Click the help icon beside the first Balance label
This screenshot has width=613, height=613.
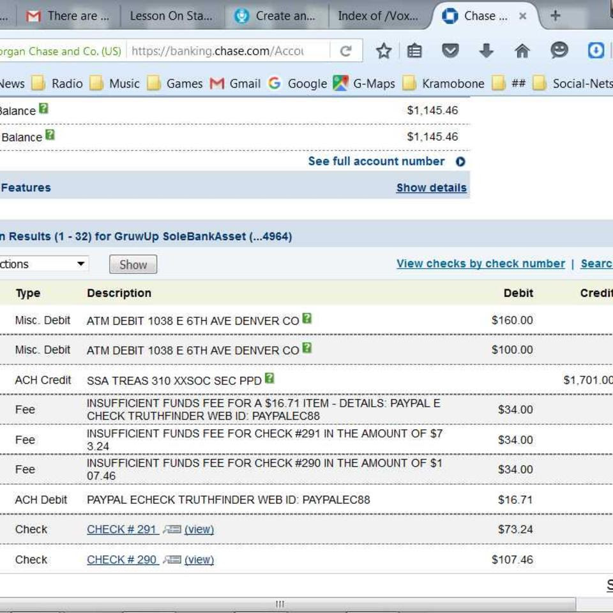coord(44,109)
